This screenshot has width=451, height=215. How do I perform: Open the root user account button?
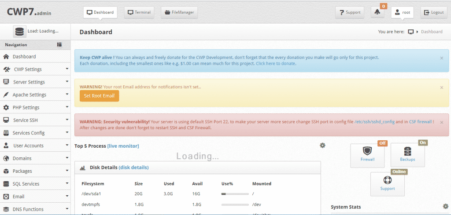[x=402, y=12]
